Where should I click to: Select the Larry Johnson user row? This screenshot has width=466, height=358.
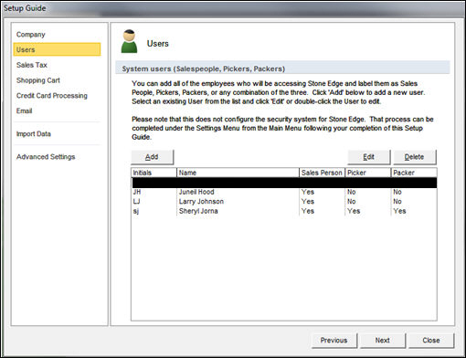click(284, 202)
